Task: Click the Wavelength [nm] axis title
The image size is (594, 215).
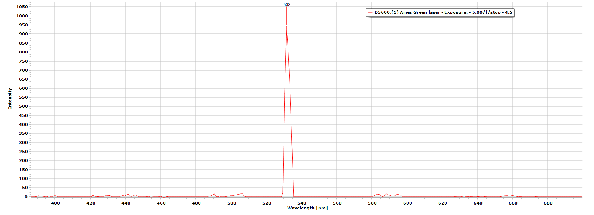Action: (307, 208)
